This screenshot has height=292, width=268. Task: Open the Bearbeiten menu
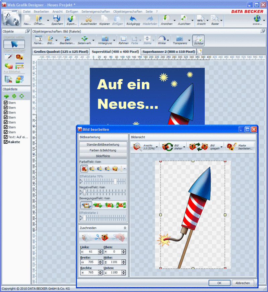point(41,11)
